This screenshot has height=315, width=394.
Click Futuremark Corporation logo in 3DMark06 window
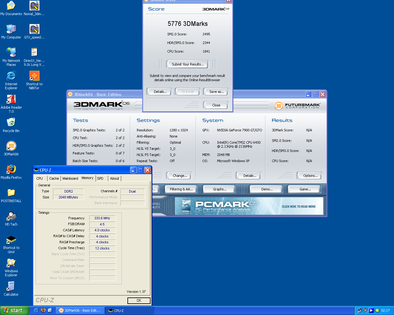(297, 106)
